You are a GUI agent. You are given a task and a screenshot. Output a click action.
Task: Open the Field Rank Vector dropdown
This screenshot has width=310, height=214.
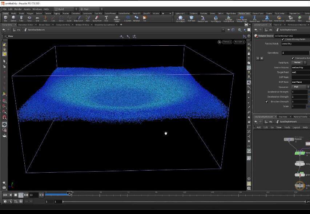point(299,62)
